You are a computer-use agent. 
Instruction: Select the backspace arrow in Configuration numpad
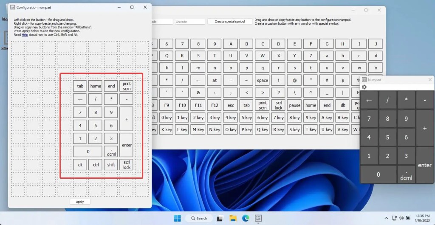pos(80,99)
